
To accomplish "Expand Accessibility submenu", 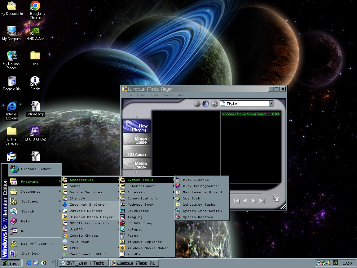I will coord(147,192).
